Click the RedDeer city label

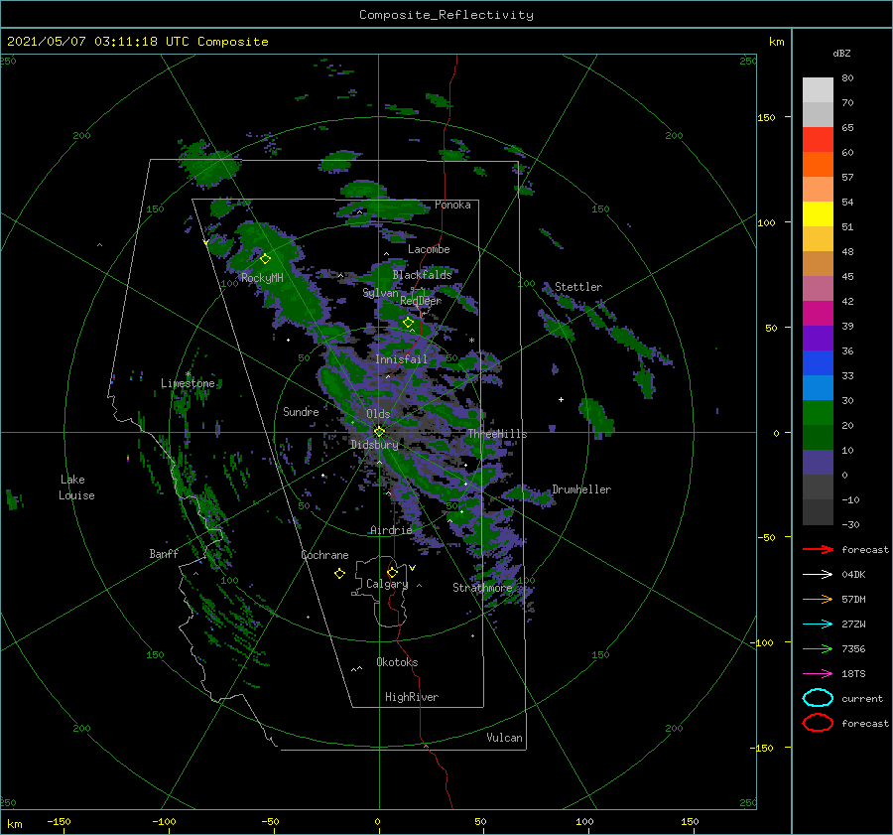click(421, 301)
